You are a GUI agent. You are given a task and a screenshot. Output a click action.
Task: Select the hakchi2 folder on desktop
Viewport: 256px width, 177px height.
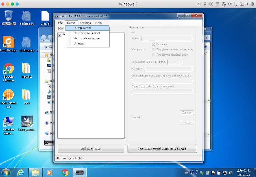27,70
